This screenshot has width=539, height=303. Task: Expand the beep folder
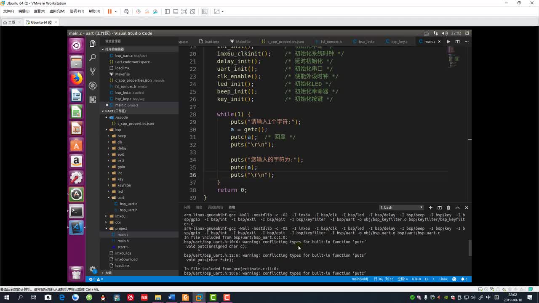(x=108, y=136)
